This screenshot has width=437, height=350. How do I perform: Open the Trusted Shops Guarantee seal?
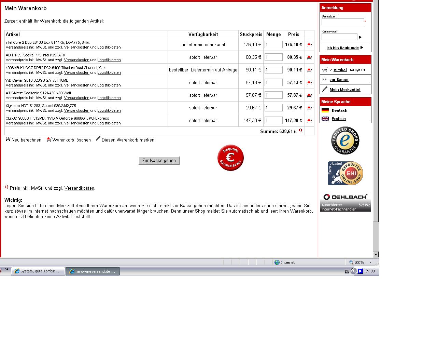tap(345, 140)
